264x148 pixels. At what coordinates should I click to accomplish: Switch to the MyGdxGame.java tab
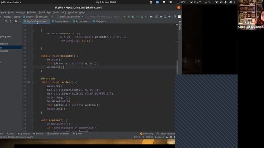pyautogui.click(x=37, y=21)
